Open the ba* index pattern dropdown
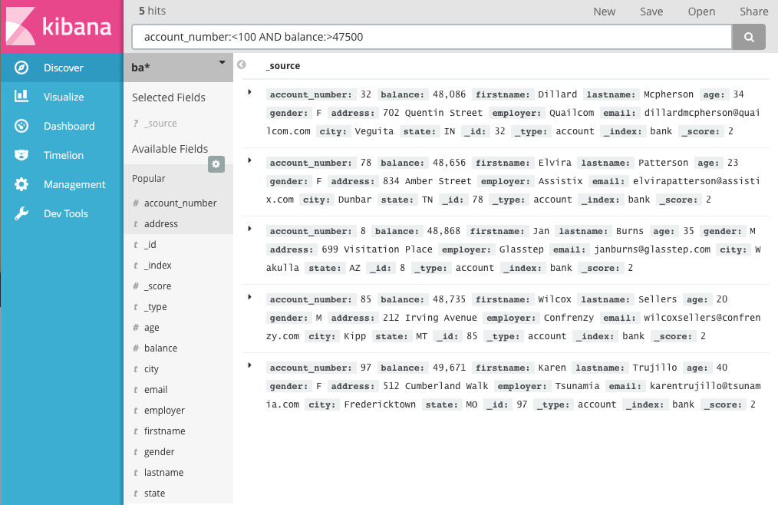 pyautogui.click(x=222, y=63)
